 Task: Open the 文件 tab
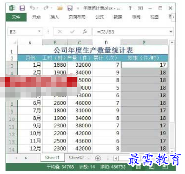point(16,17)
